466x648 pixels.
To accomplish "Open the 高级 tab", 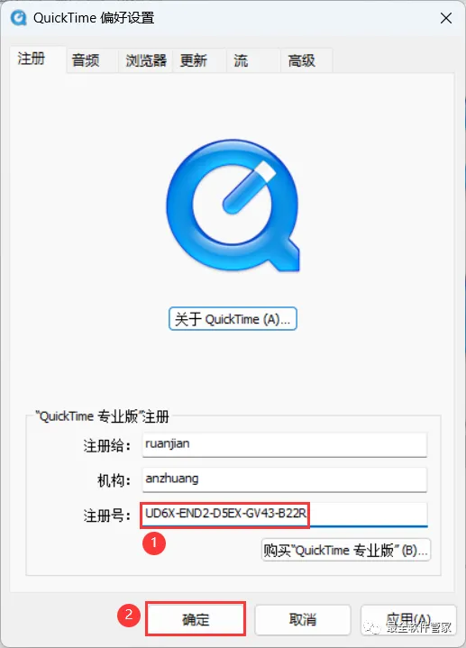I will coord(302,60).
